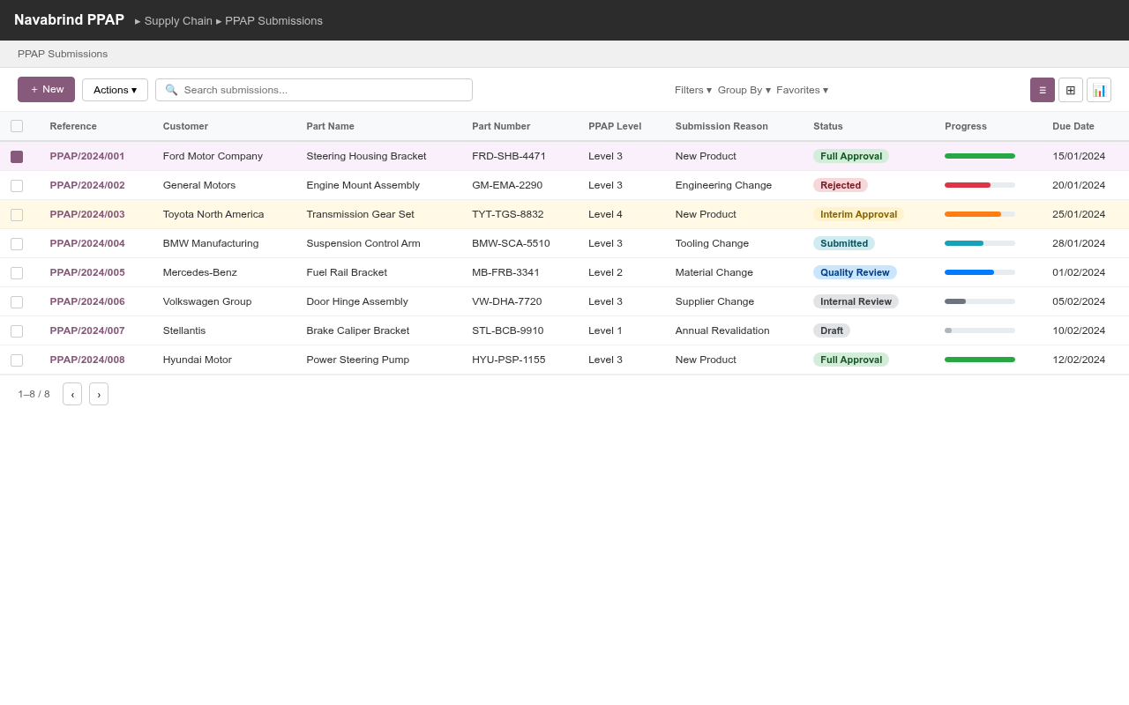Expand the Group By menu
Image resolution: width=1129 pixels, height=705 pixels.
click(x=742, y=90)
